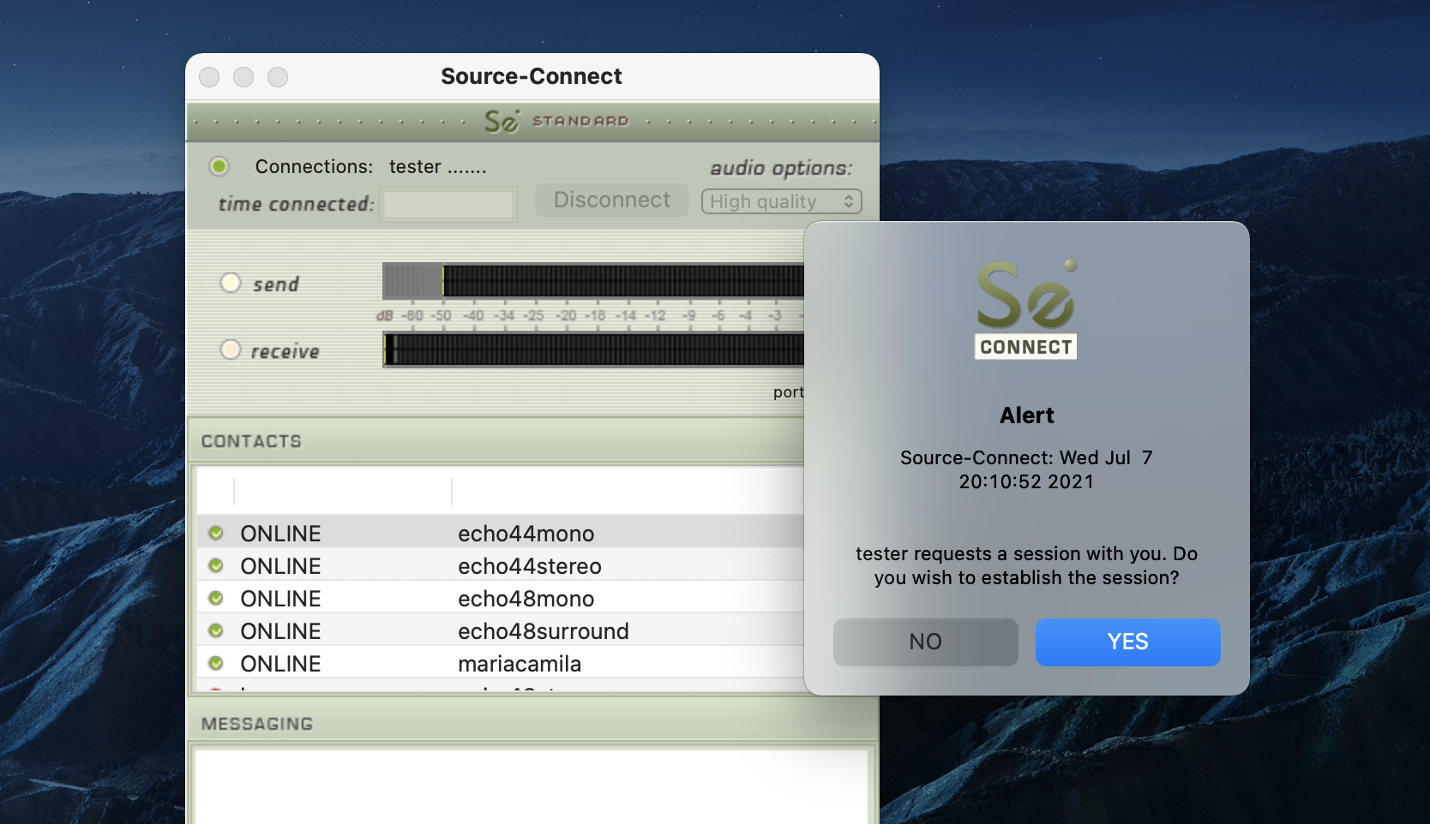The width and height of the screenshot is (1430, 824).
Task: Click the send level meter
Action: pyautogui.click(x=592, y=281)
